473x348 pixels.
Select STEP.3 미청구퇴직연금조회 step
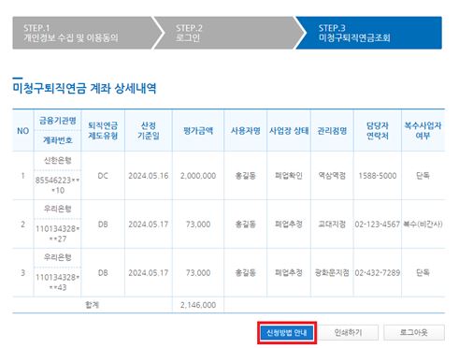368,33
